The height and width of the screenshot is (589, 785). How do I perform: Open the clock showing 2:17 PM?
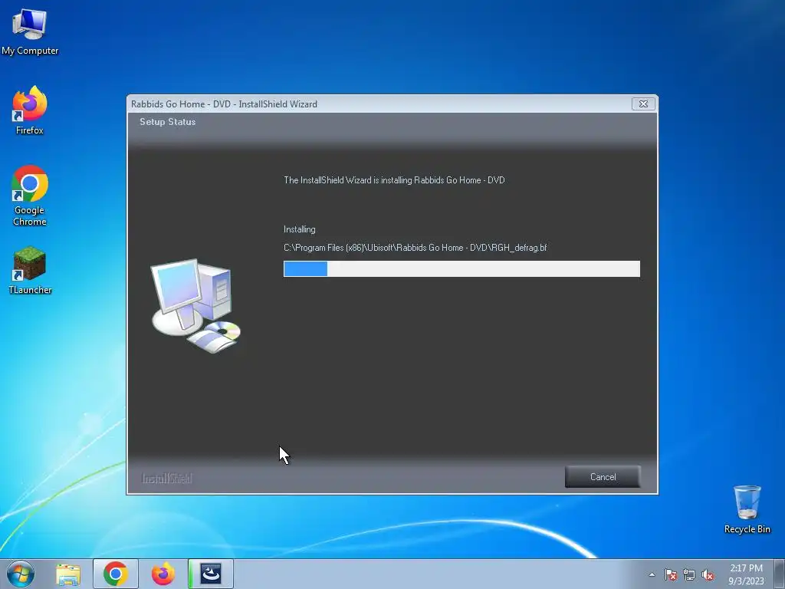pyautogui.click(x=746, y=574)
